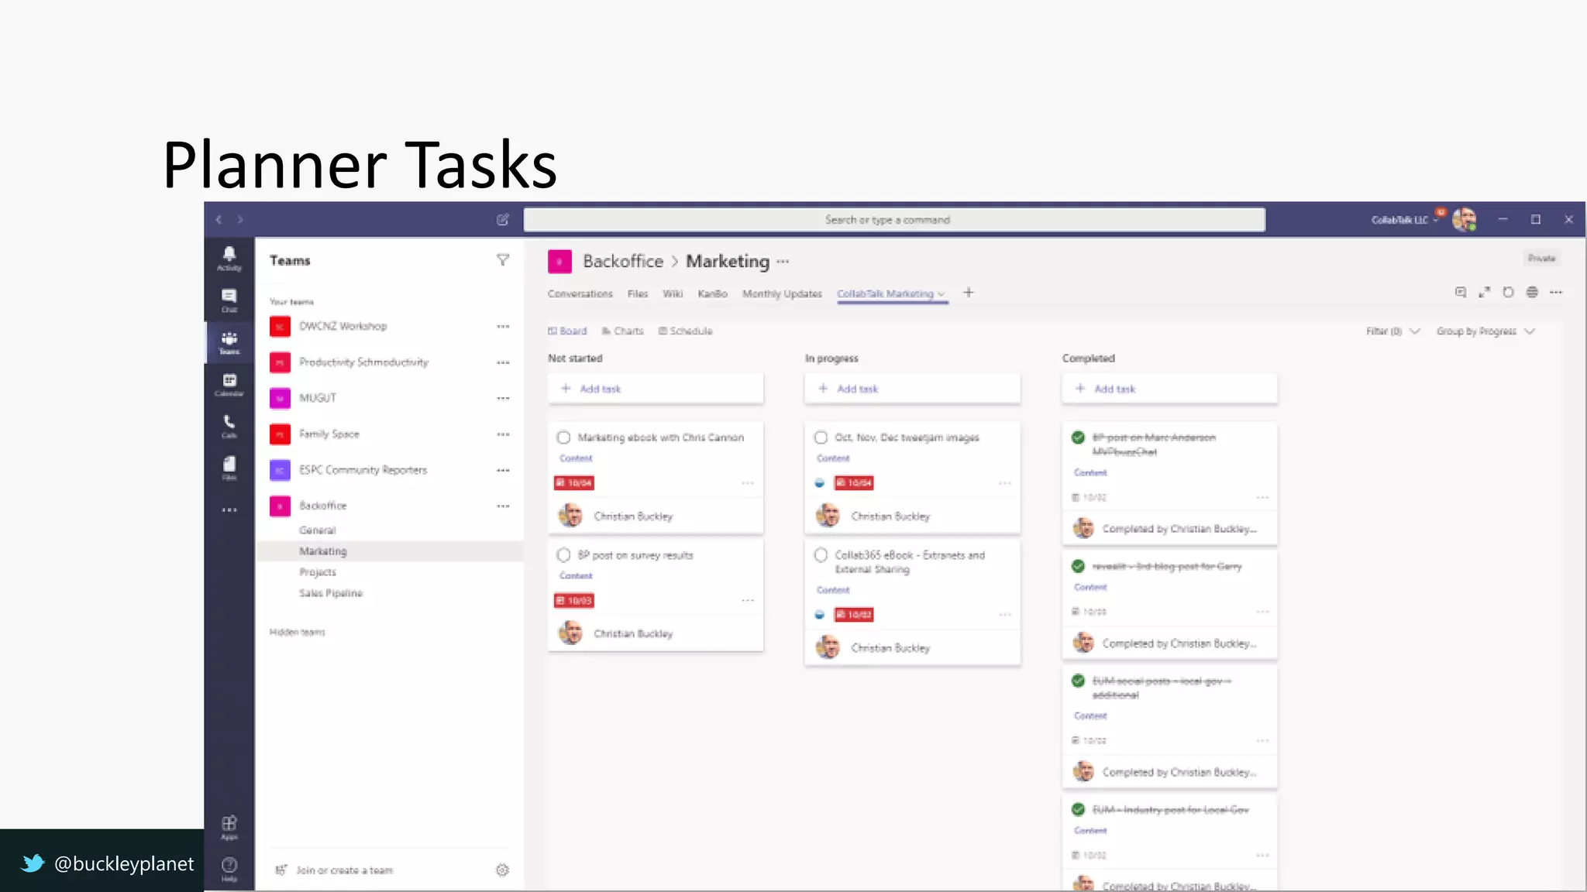Add task in Completed column
The height and width of the screenshot is (892, 1587).
pyautogui.click(x=1169, y=389)
